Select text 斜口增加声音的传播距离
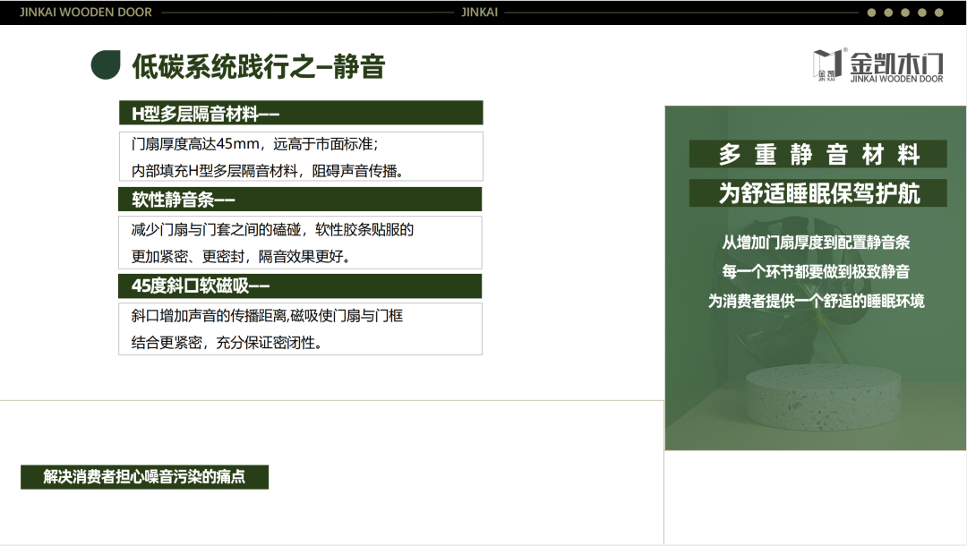This screenshot has width=967, height=546. (x=209, y=316)
